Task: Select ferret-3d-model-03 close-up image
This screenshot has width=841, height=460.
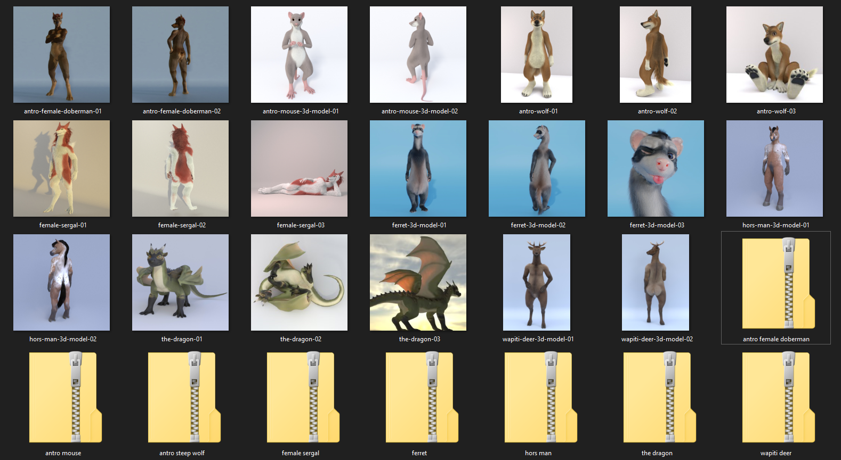Action: tap(656, 168)
